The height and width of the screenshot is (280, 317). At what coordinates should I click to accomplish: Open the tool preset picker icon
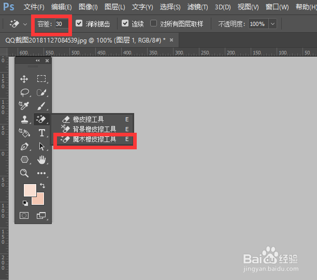pyautogui.click(x=15, y=24)
